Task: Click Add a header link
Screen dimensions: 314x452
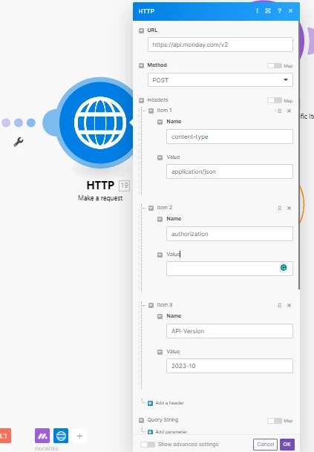Action: point(169,403)
